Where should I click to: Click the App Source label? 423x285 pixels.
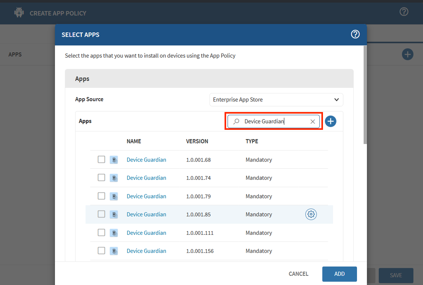coord(89,99)
